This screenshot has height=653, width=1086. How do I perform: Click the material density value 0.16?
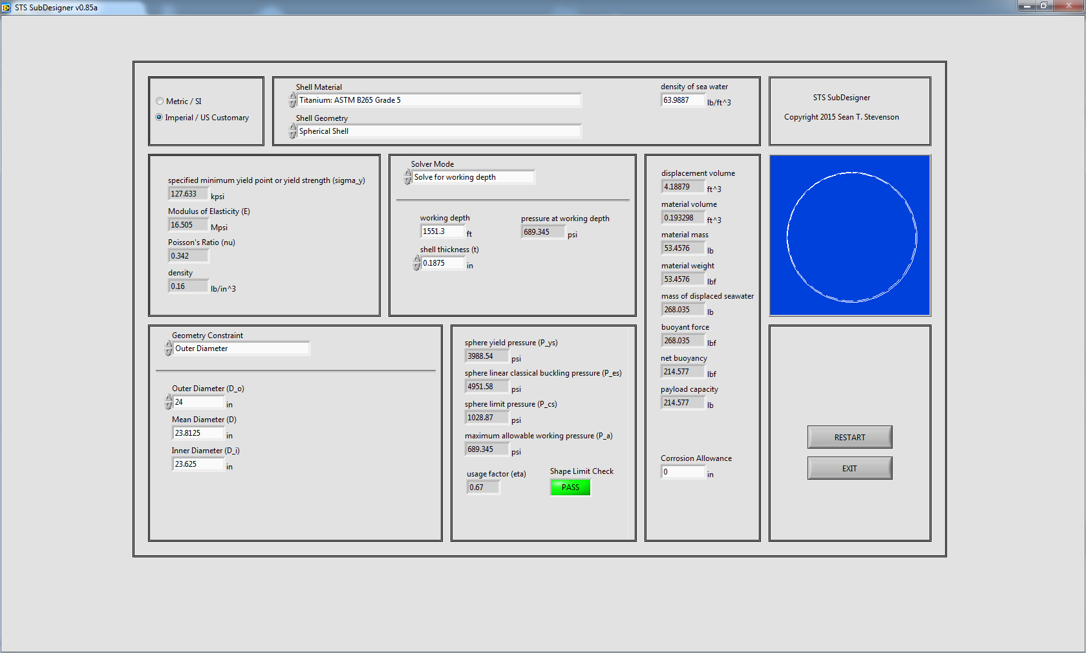click(x=188, y=286)
